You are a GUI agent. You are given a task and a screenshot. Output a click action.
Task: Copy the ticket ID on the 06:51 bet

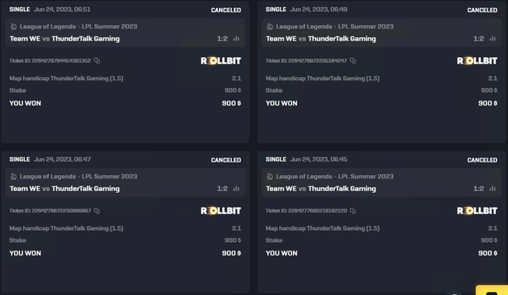coord(97,60)
